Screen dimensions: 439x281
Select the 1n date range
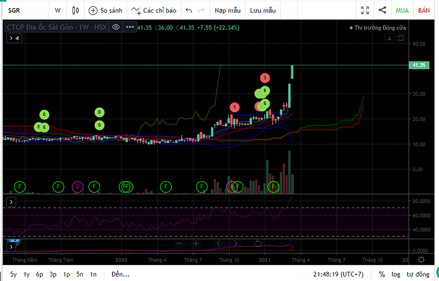click(x=93, y=275)
